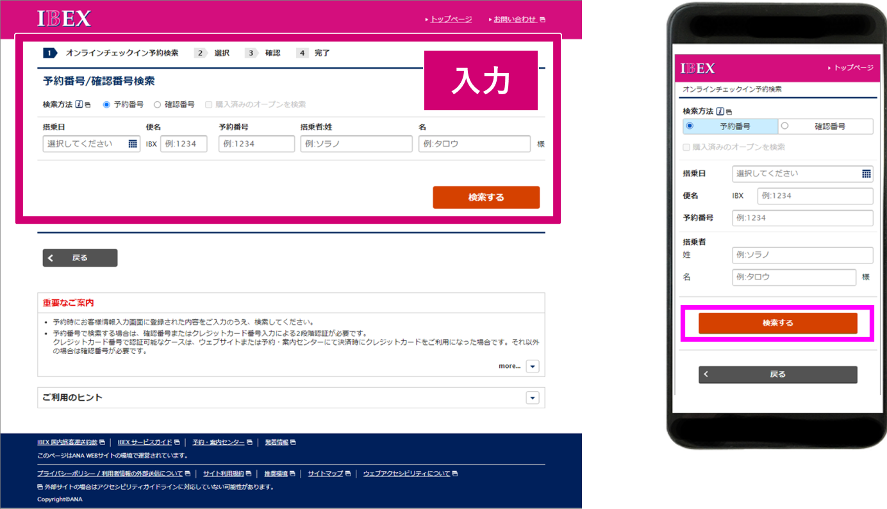Click the desktop 搭乗日 date field

[x=92, y=144]
